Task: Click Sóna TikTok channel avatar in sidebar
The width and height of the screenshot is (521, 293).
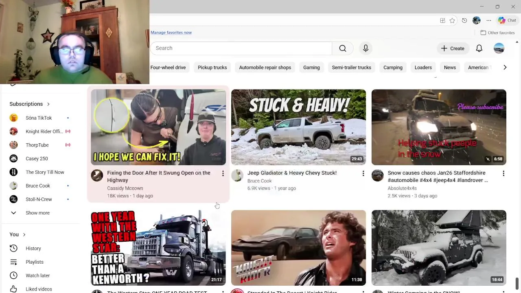Action: click(13, 118)
